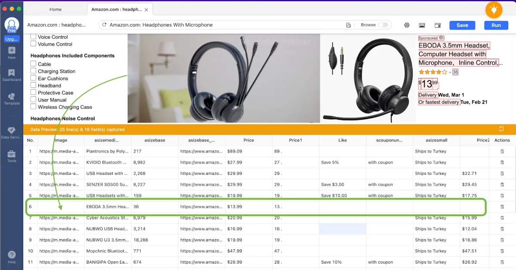Click the Price column header

(x=249, y=140)
